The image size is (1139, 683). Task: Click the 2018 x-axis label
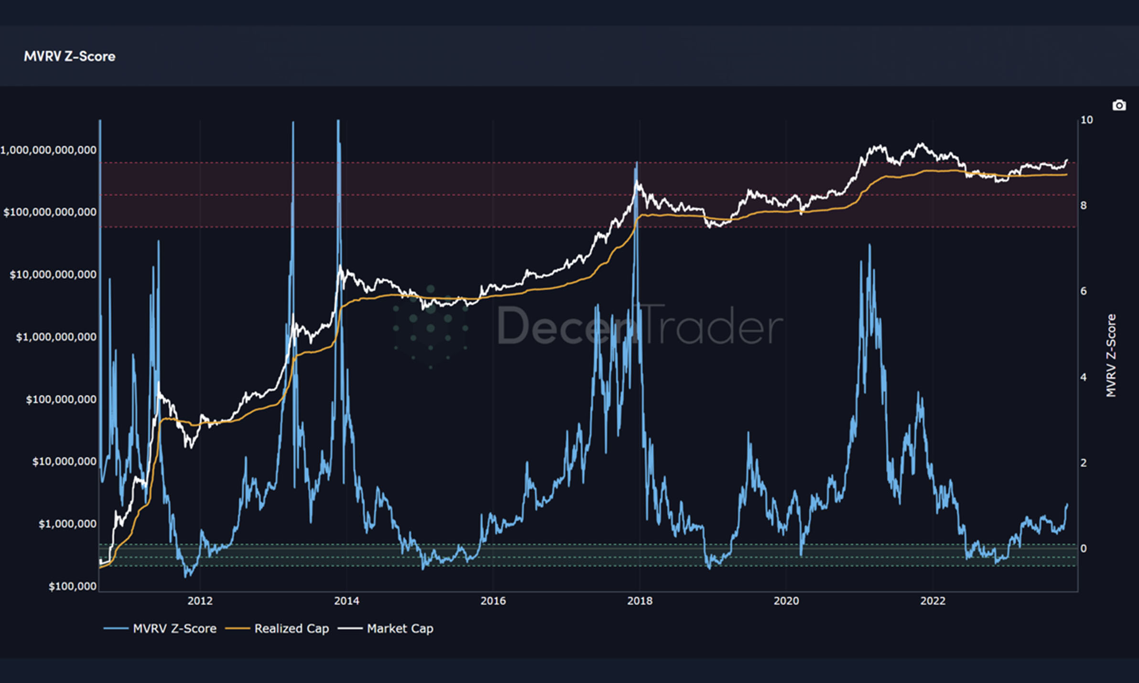[640, 601]
